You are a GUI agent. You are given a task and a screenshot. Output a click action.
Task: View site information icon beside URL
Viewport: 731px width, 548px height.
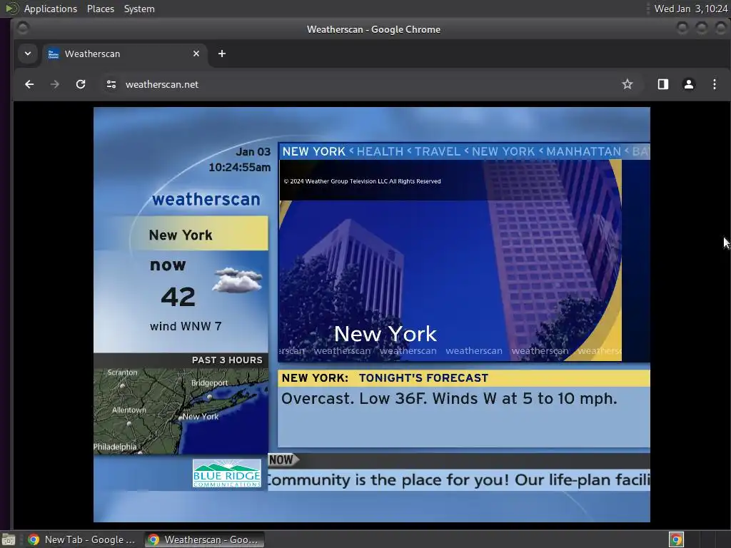point(111,84)
